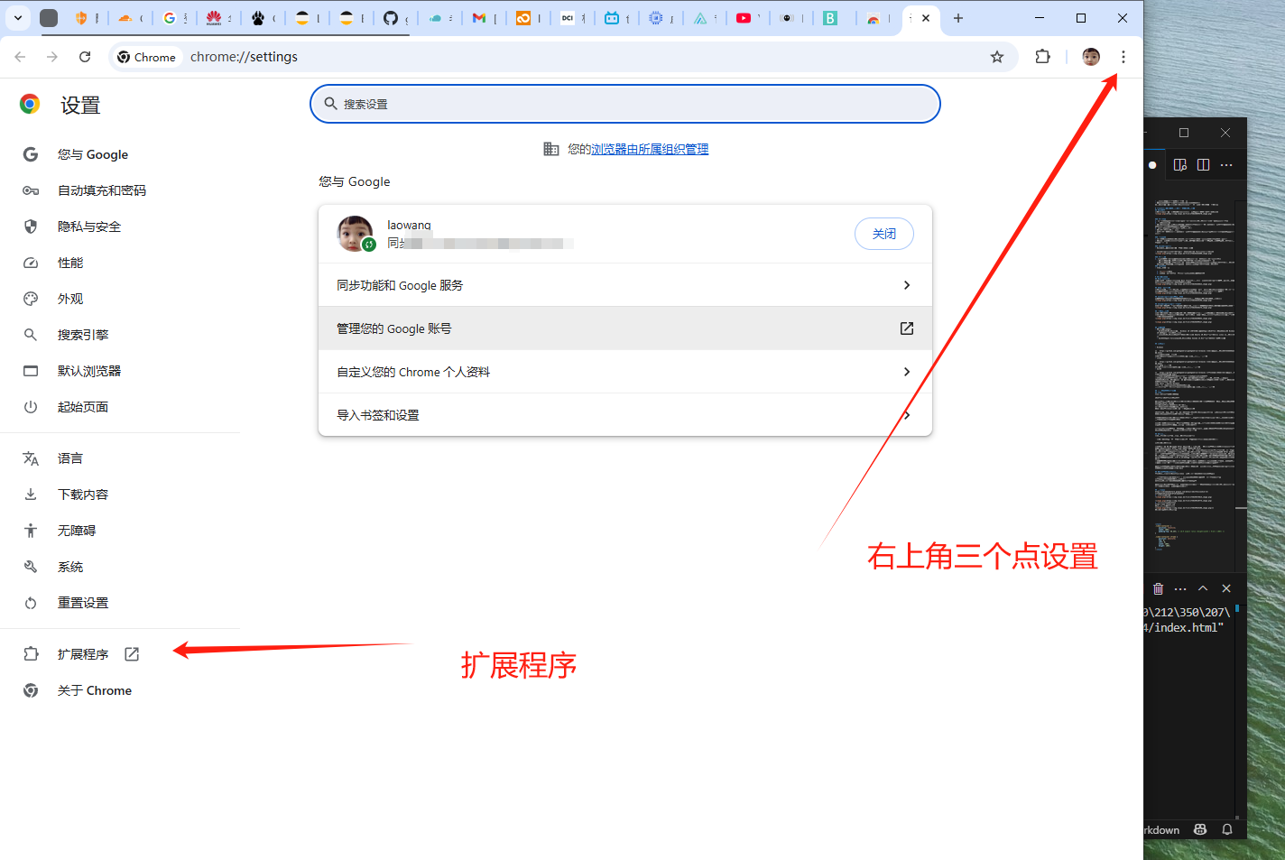Select 外观 in the sidebar

coord(70,299)
